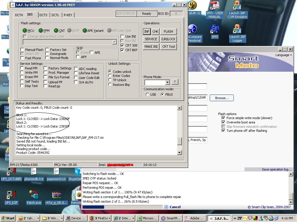This screenshot has height=222, width=297.
Task: Expand the 3 Firefox taskbar group
Action: (x=109, y=218)
